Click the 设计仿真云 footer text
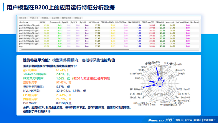The width and height of the screenshot is (218, 123). coord(209,120)
